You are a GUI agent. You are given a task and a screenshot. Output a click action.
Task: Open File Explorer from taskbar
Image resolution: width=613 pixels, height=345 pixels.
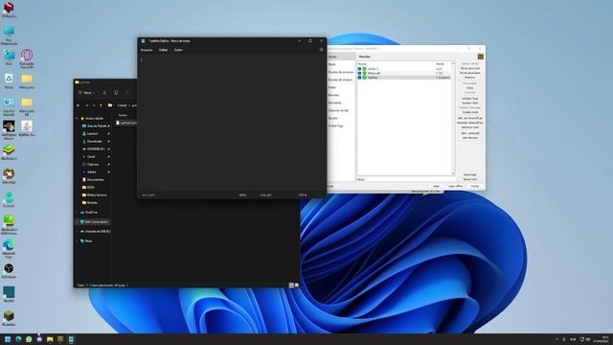tap(50, 339)
